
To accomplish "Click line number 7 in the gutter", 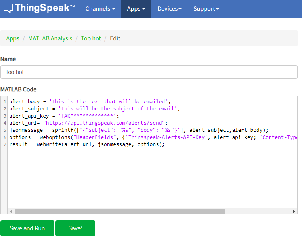I will click(x=5, y=144).
